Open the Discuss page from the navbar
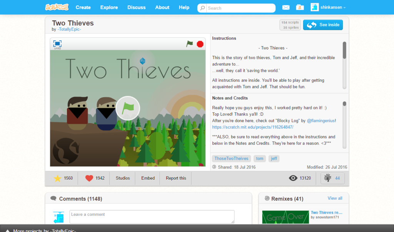394x232 pixels. point(137,7)
